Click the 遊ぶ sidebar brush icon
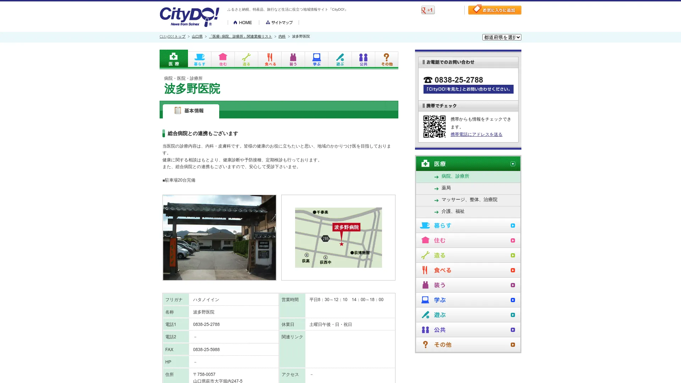 tap(425, 315)
